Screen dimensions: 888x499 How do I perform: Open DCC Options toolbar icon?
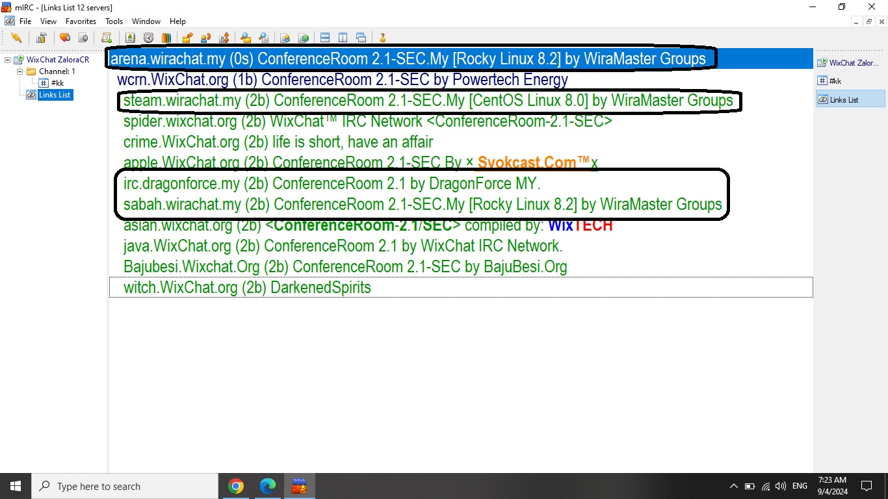[x=224, y=38]
